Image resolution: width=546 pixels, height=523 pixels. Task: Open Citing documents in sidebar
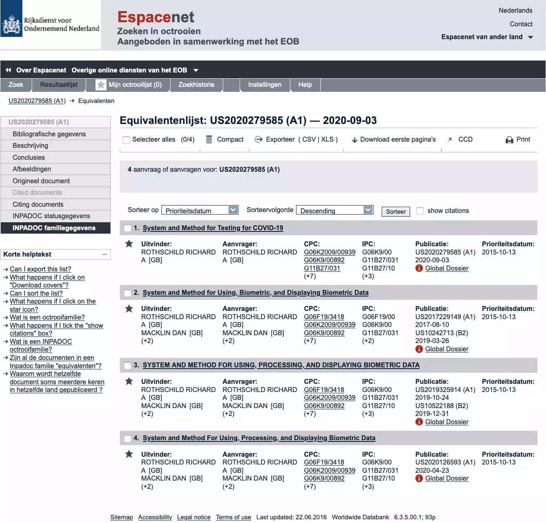(x=56, y=205)
